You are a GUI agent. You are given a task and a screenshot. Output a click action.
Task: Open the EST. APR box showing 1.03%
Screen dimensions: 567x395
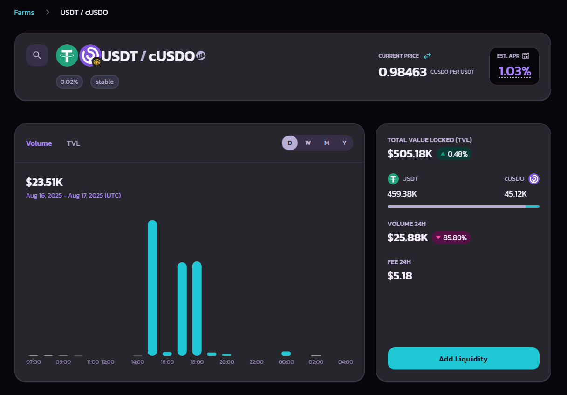[x=514, y=66]
